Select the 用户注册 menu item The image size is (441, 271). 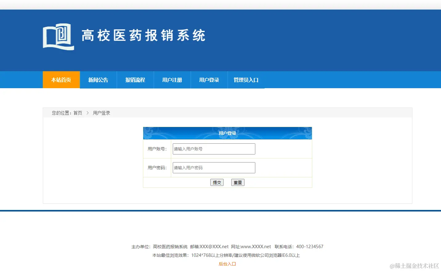172,80
